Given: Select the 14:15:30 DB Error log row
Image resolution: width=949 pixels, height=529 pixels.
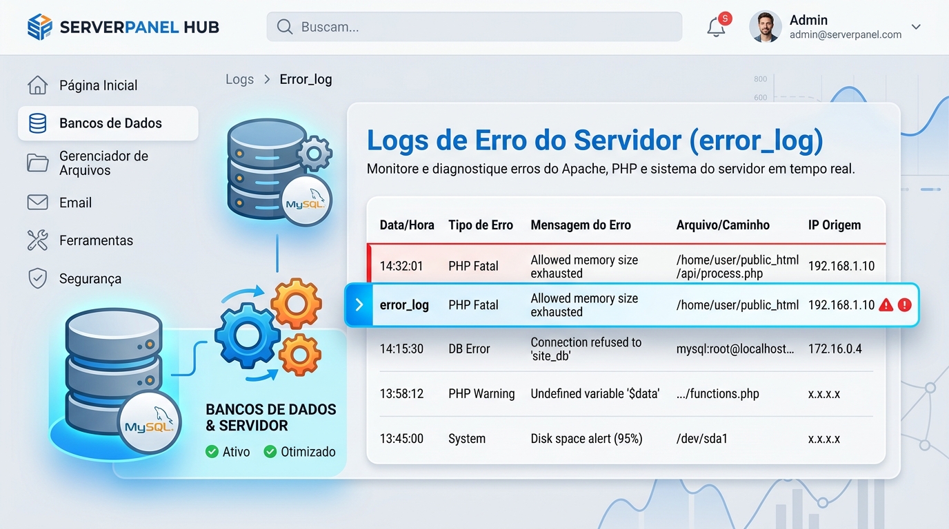Looking at the screenshot, I should (626, 349).
